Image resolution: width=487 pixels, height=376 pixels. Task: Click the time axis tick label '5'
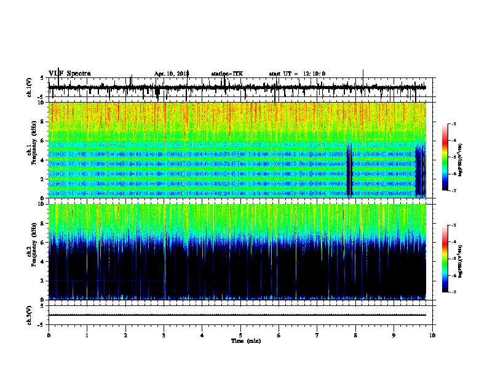pyautogui.click(x=240, y=335)
